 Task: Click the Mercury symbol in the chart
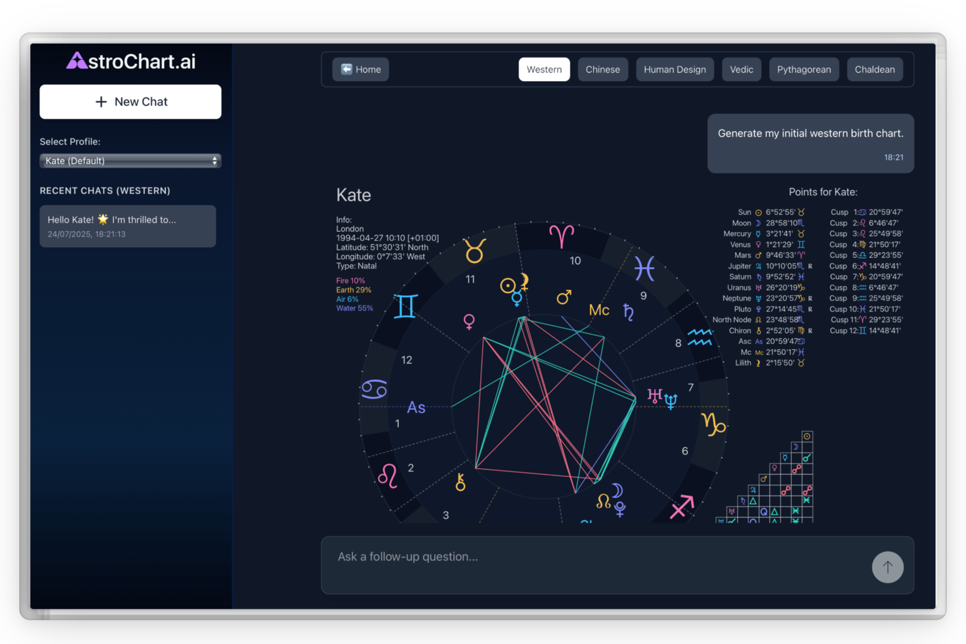point(517,299)
